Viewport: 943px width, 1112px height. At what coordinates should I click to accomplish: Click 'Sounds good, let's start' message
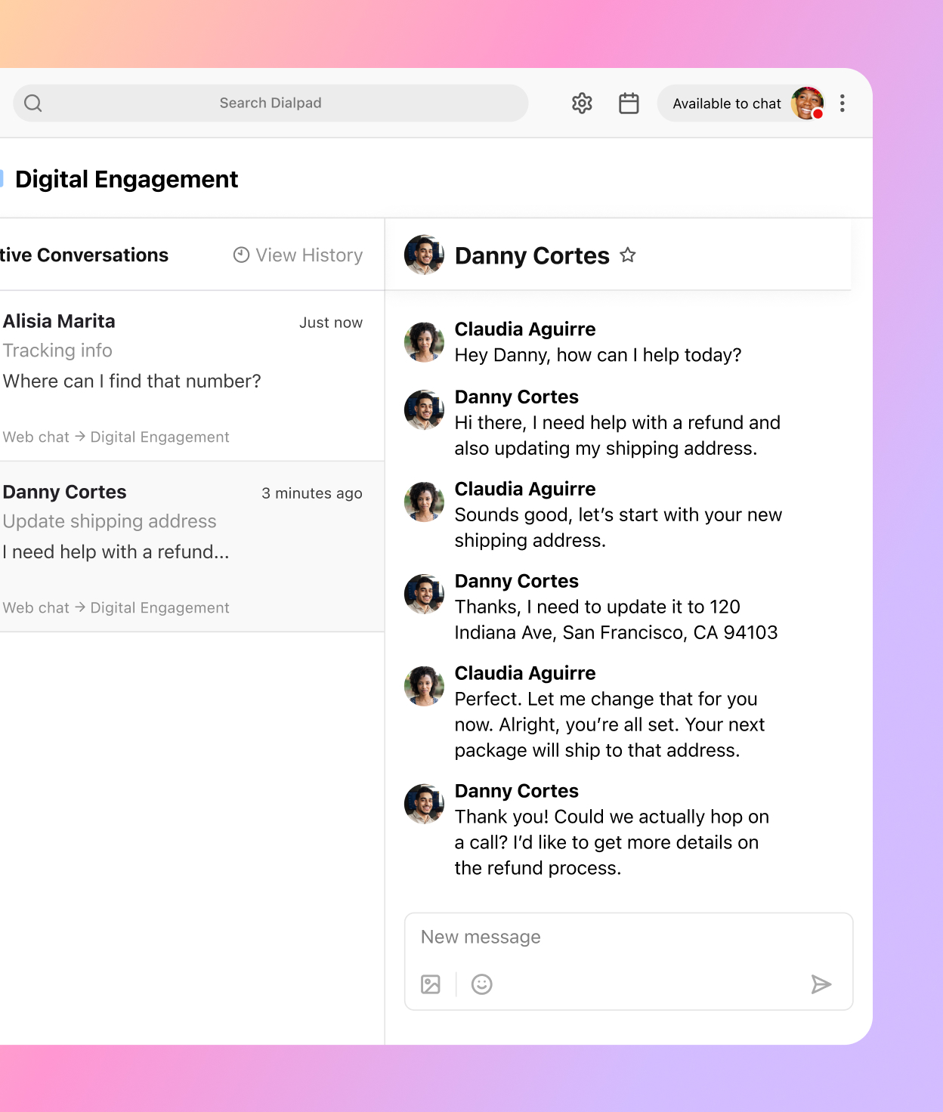(x=618, y=527)
